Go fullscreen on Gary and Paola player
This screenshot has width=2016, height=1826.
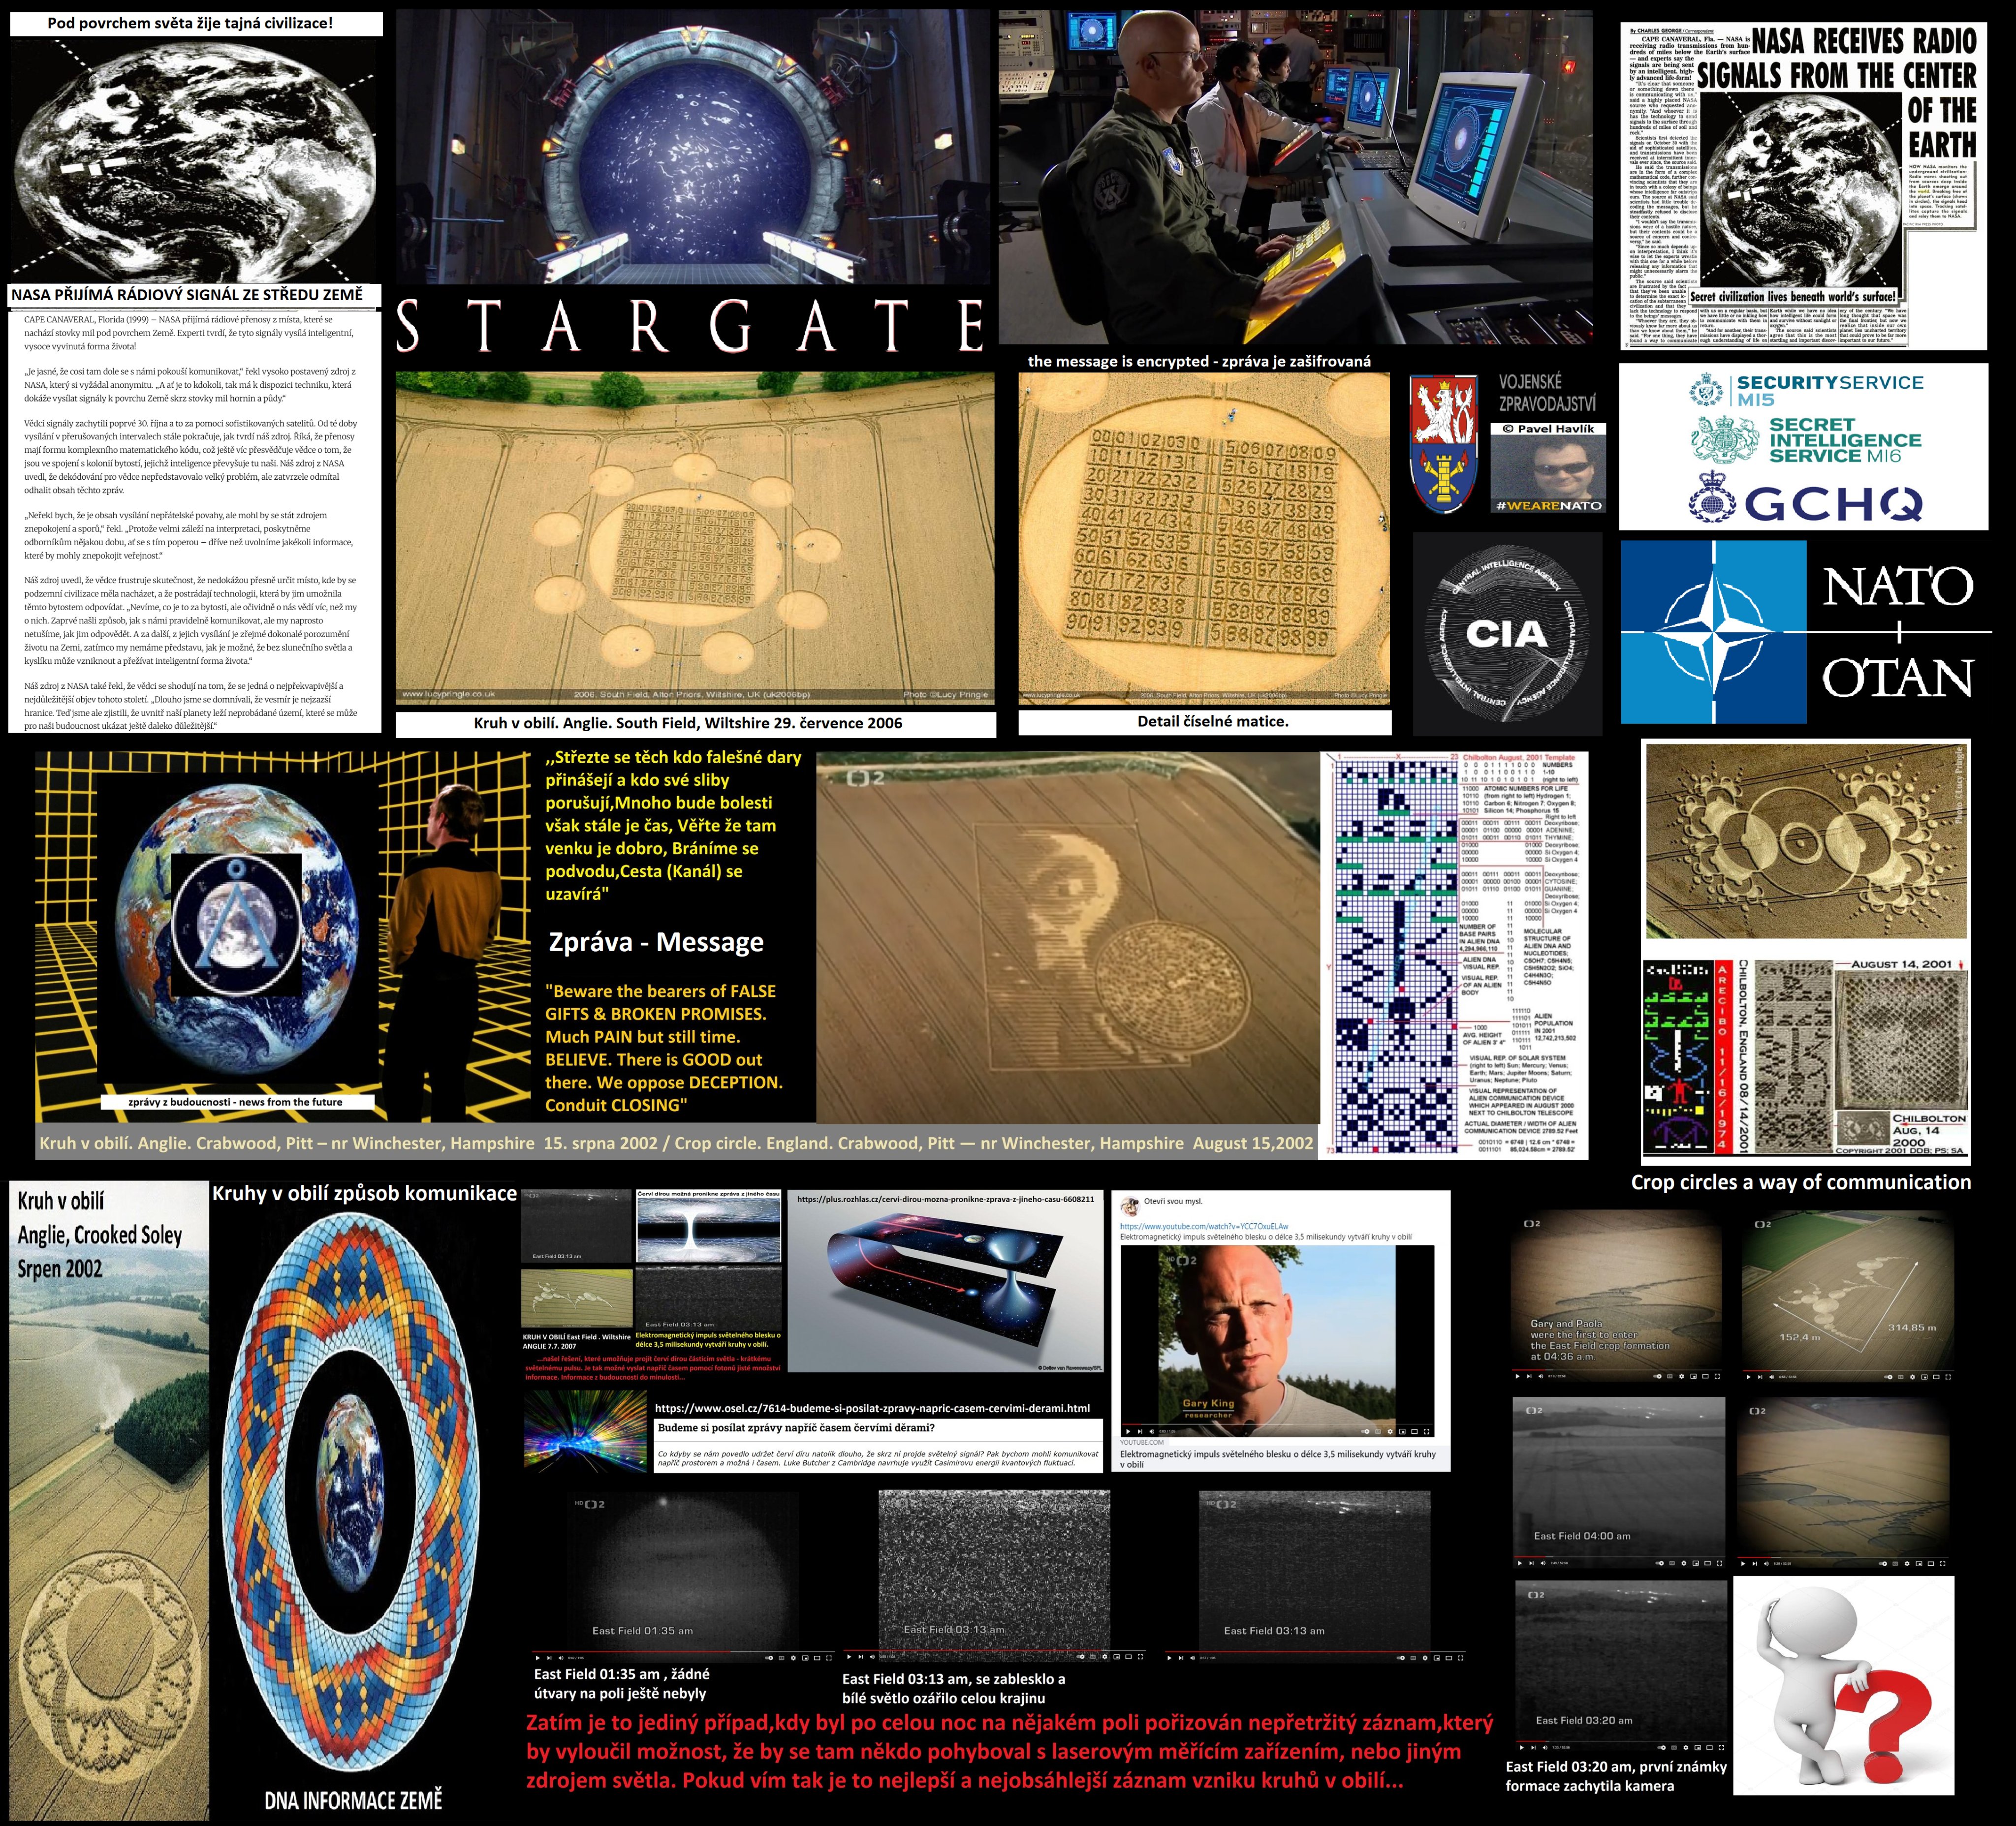[1717, 1376]
